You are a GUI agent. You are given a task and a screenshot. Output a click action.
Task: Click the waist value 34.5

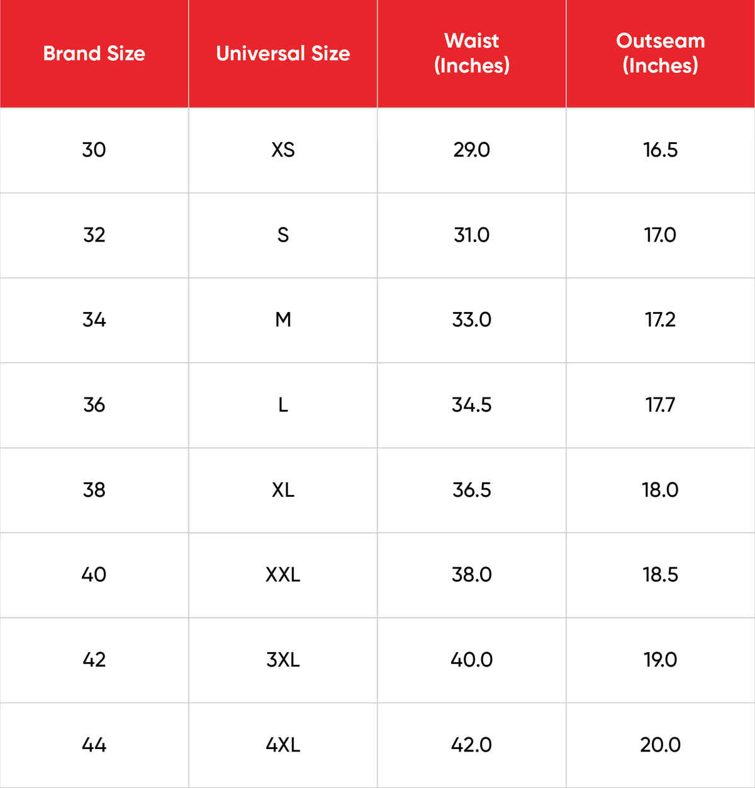tap(471, 404)
